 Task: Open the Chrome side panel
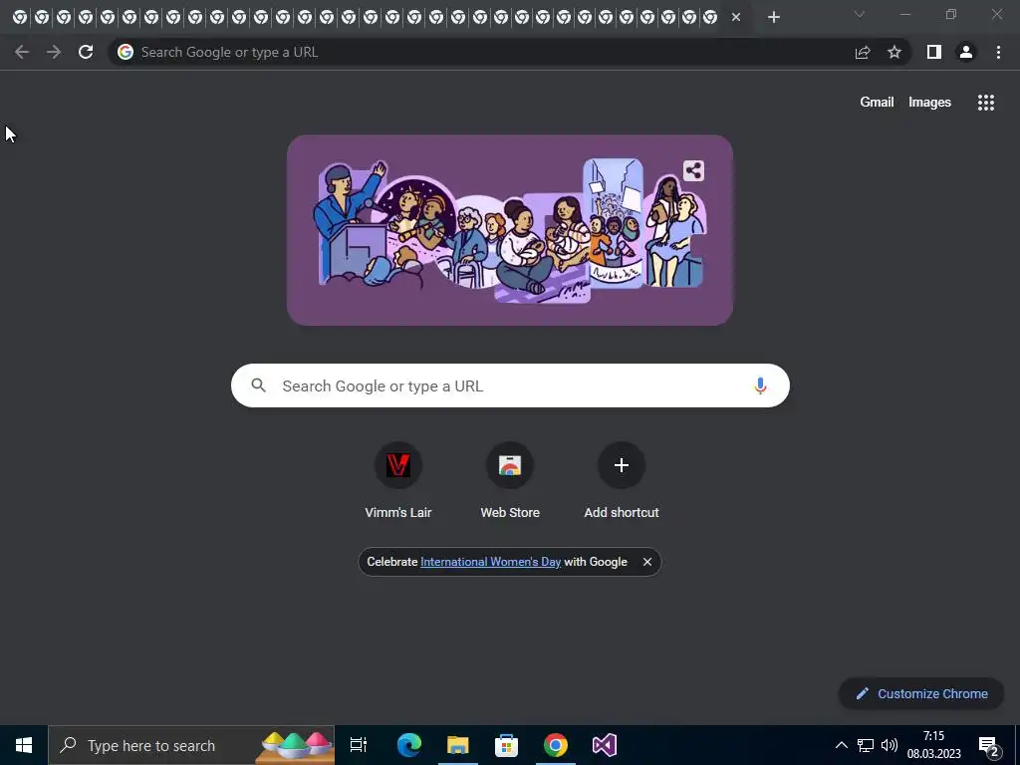[934, 52]
